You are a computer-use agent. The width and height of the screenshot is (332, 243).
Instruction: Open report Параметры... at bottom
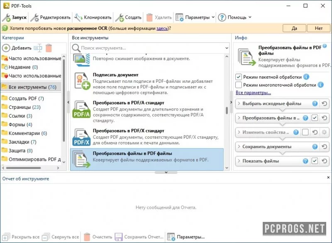[x=186, y=237]
